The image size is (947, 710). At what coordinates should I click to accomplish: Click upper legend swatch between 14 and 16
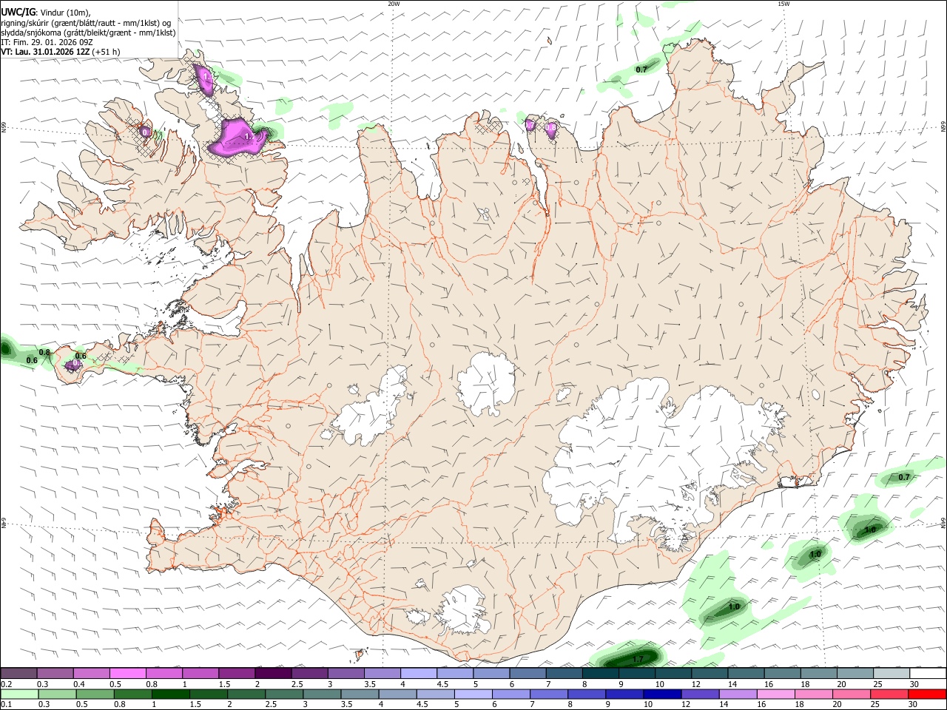[x=746, y=673]
